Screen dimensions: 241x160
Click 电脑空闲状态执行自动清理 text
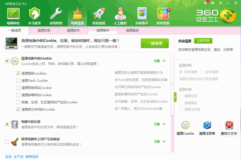[x=199, y=79]
